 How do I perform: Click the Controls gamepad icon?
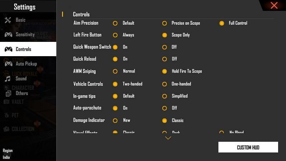pyautogui.click(x=8, y=49)
